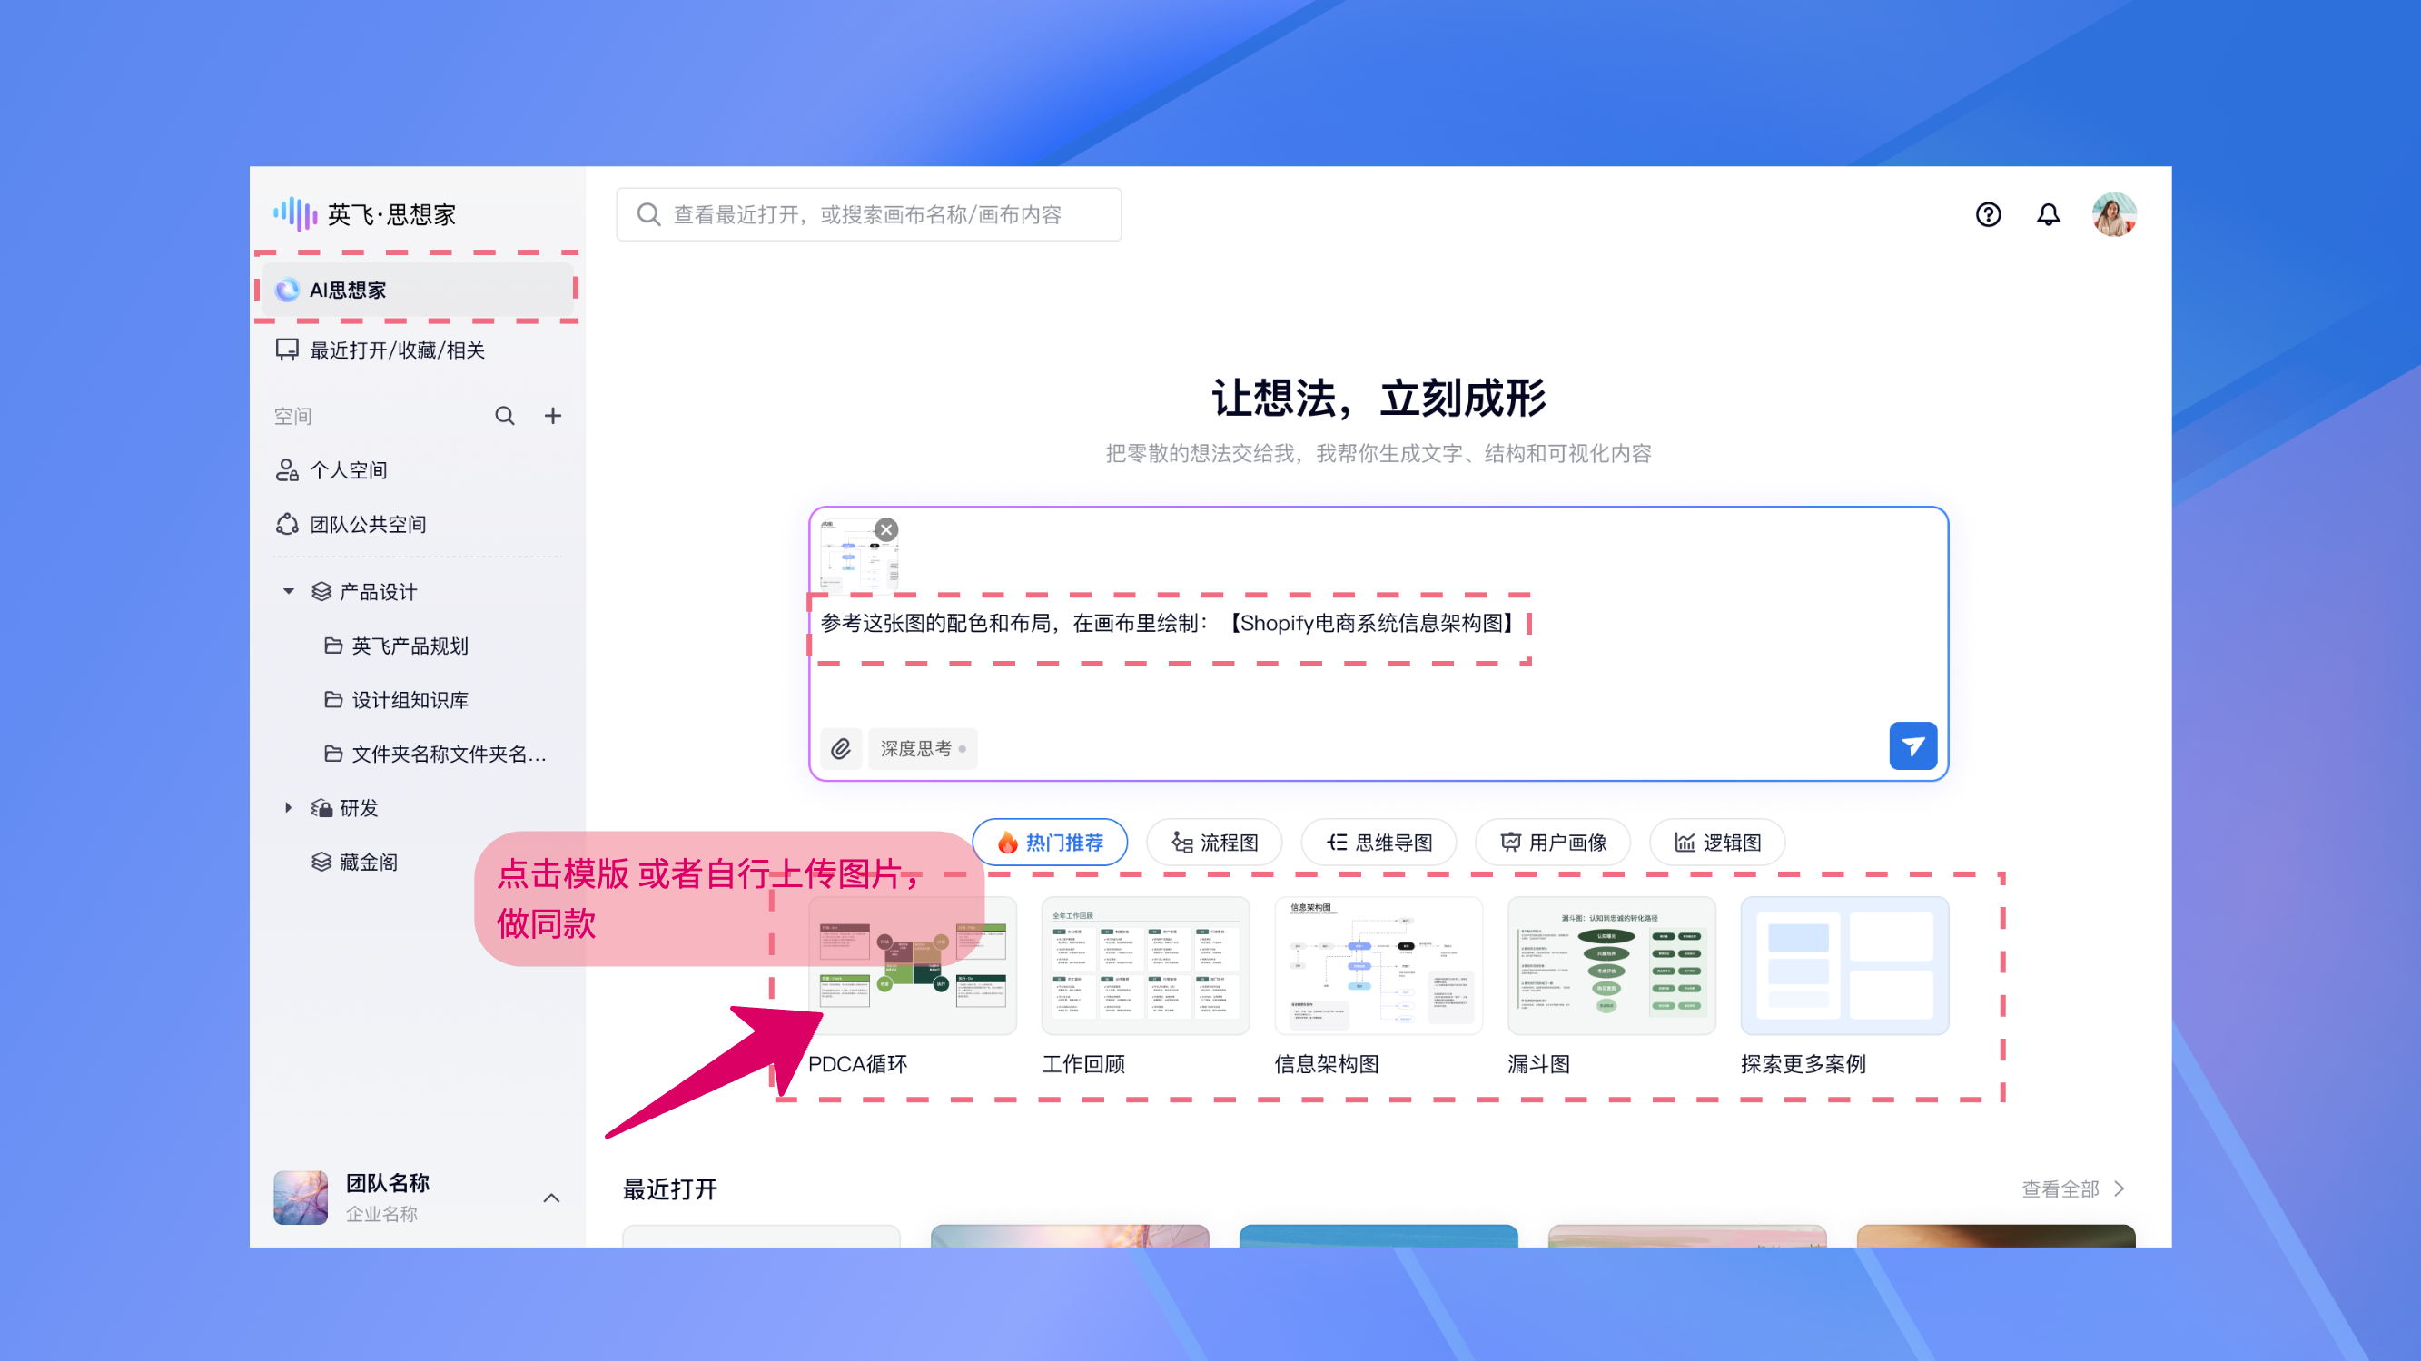Click the 信息架构图 label
The width and height of the screenshot is (2421, 1361).
coord(1327,1064)
